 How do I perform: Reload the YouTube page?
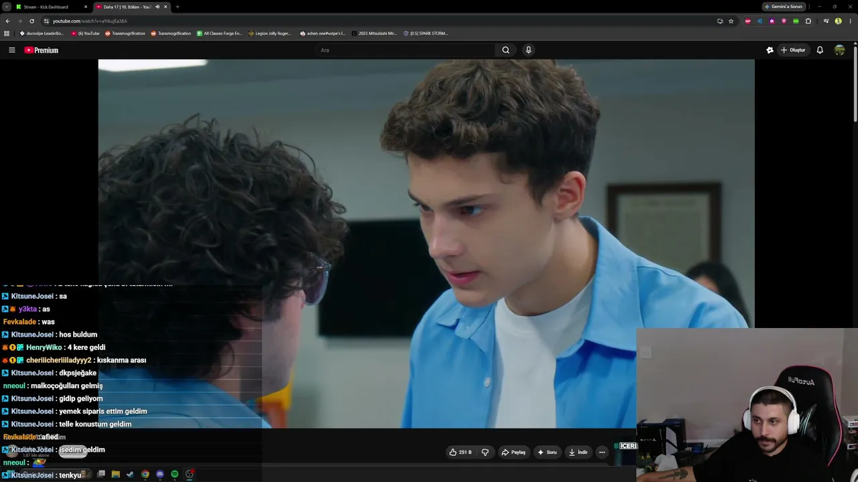(x=32, y=21)
